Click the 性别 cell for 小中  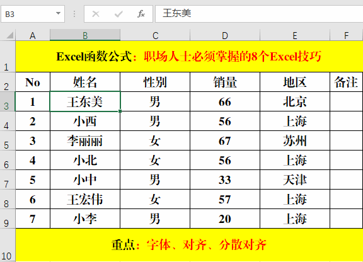point(155,179)
